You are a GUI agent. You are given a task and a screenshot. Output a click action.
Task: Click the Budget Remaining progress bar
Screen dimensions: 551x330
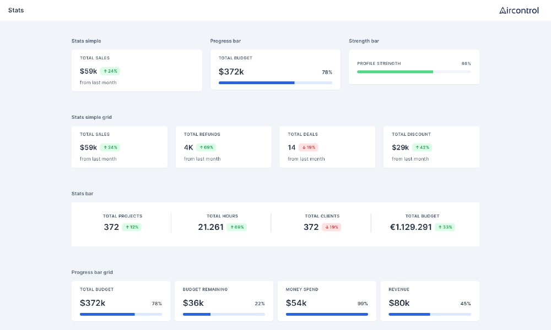(x=224, y=315)
